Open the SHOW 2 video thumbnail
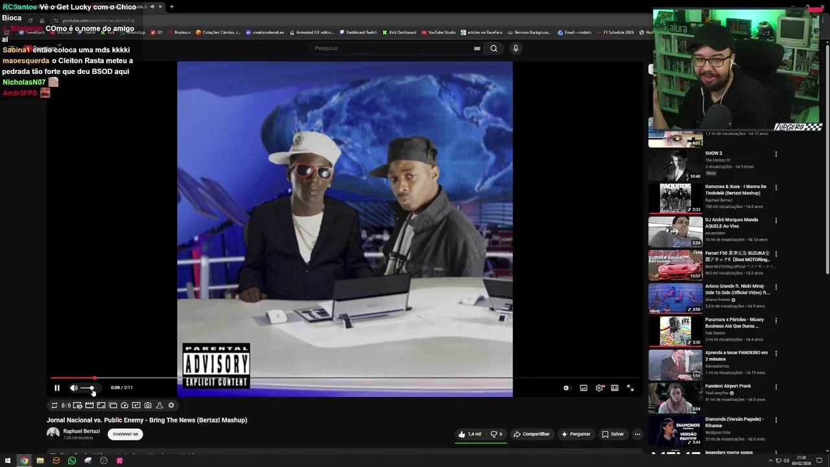Viewport: 830px width, 467px height. pyautogui.click(x=675, y=165)
